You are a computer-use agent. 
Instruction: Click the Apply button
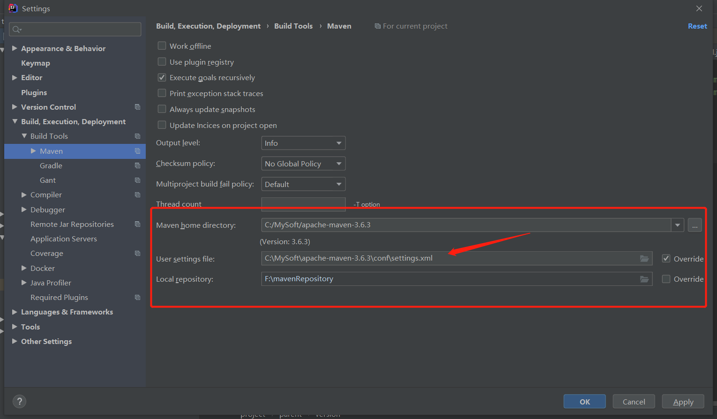(683, 402)
